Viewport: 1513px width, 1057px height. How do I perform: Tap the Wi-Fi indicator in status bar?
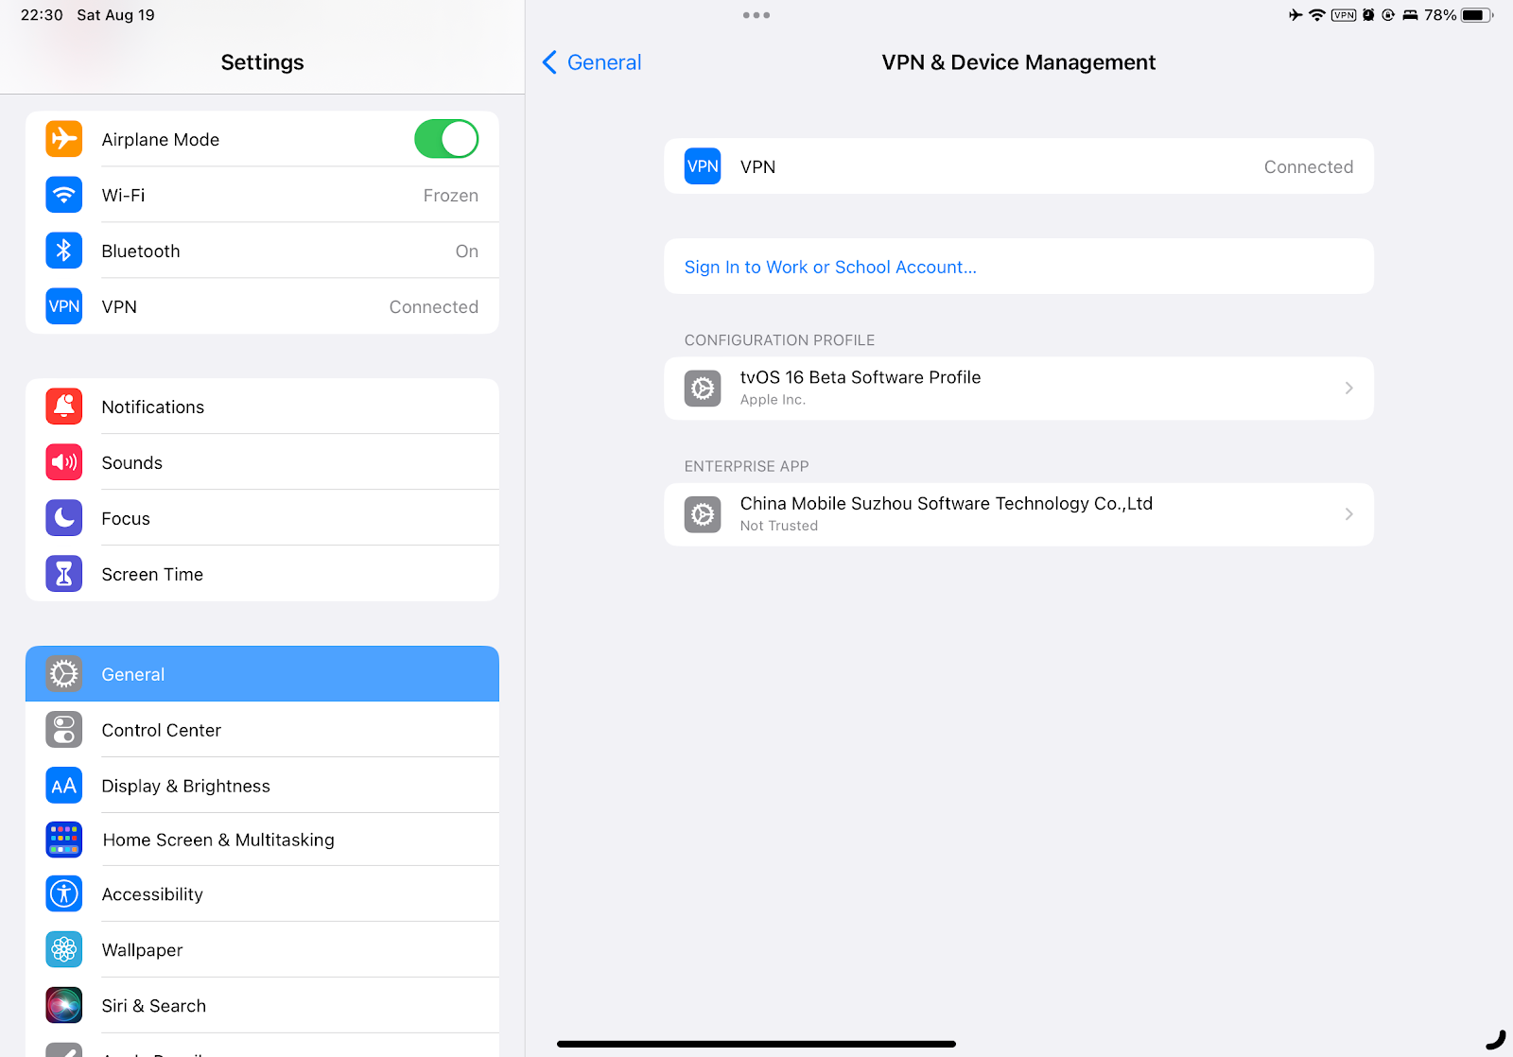1317,15
